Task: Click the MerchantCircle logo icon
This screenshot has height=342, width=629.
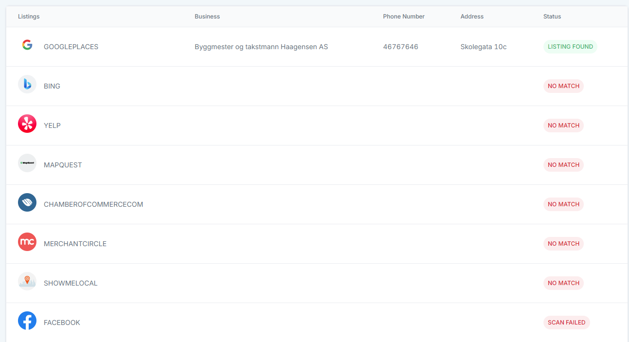Action: click(x=27, y=242)
